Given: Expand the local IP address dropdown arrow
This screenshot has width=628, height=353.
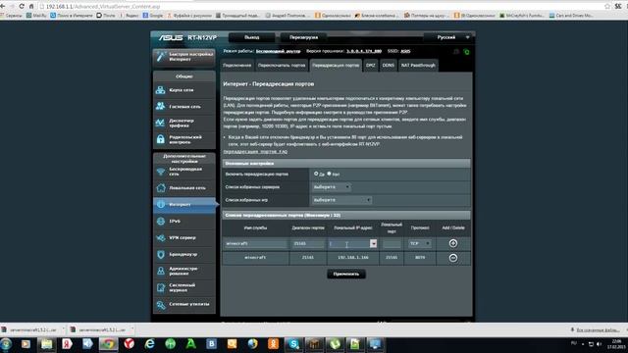Looking at the screenshot, I should (x=373, y=243).
